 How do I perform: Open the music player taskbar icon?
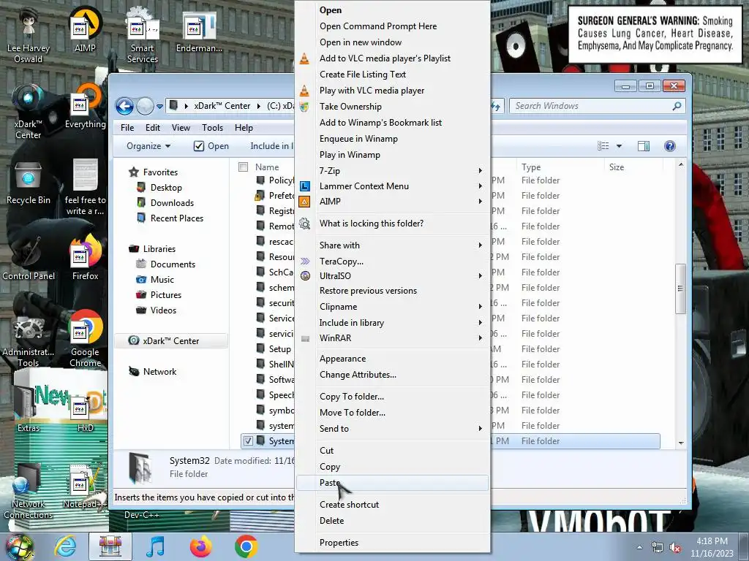tap(156, 546)
